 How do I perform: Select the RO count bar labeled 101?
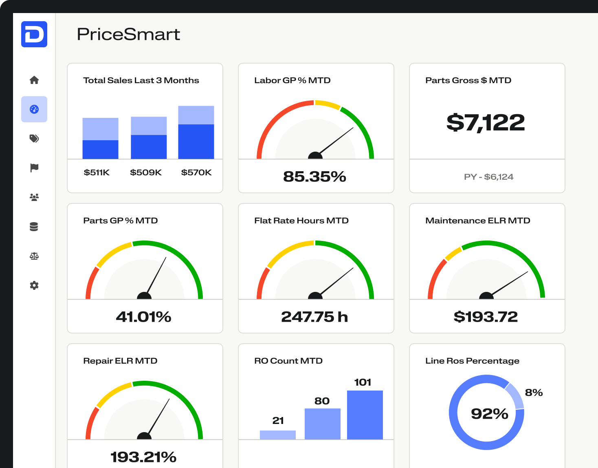click(x=365, y=415)
